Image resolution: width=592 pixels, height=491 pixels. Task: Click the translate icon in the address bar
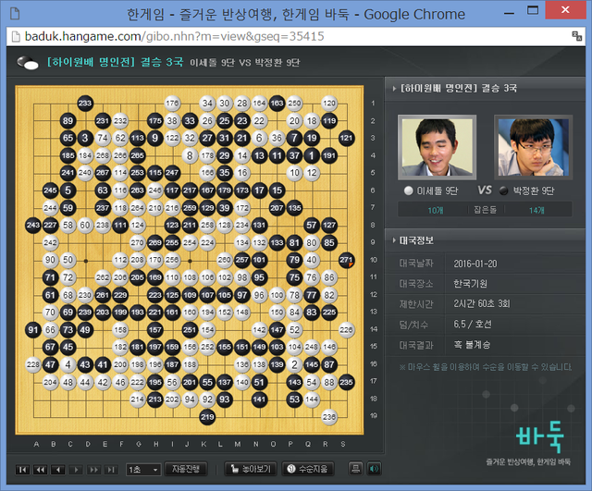coord(576,36)
